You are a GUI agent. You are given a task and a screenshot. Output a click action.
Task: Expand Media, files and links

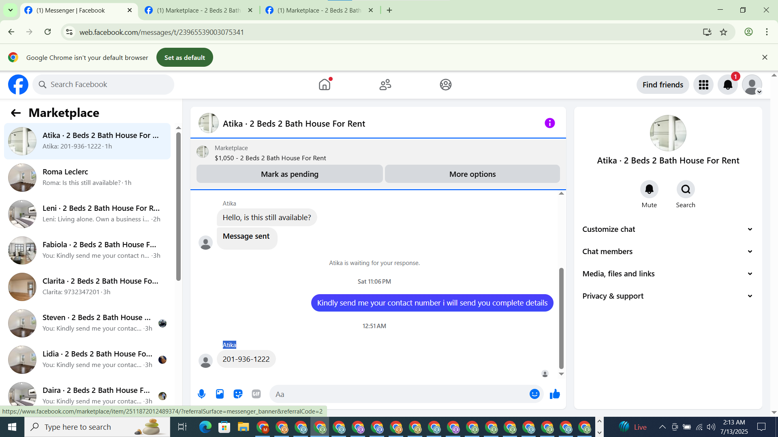pyautogui.click(x=668, y=274)
